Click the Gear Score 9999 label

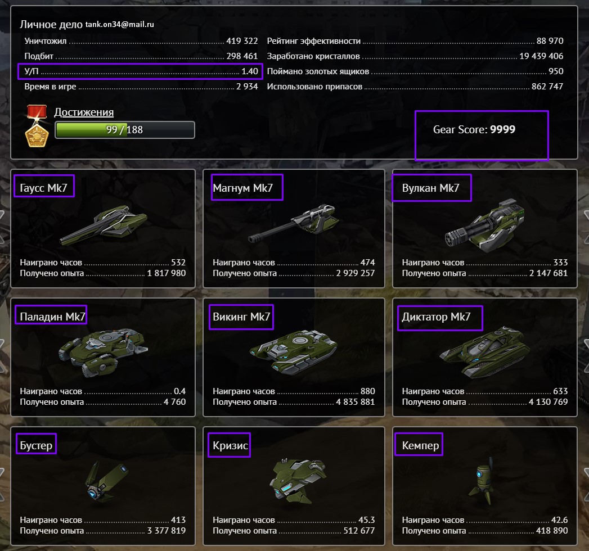pos(474,129)
